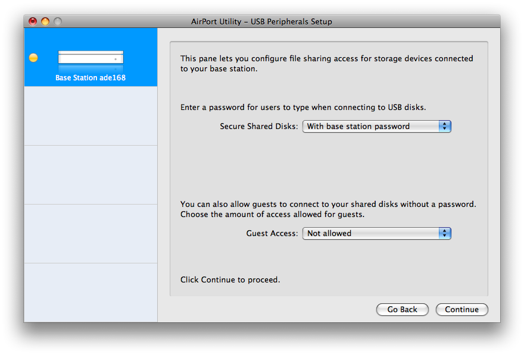This screenshot has height=355, width=524.
Task: Click the "Enter a password for users" instruction text
Action: tap(303, 108)
